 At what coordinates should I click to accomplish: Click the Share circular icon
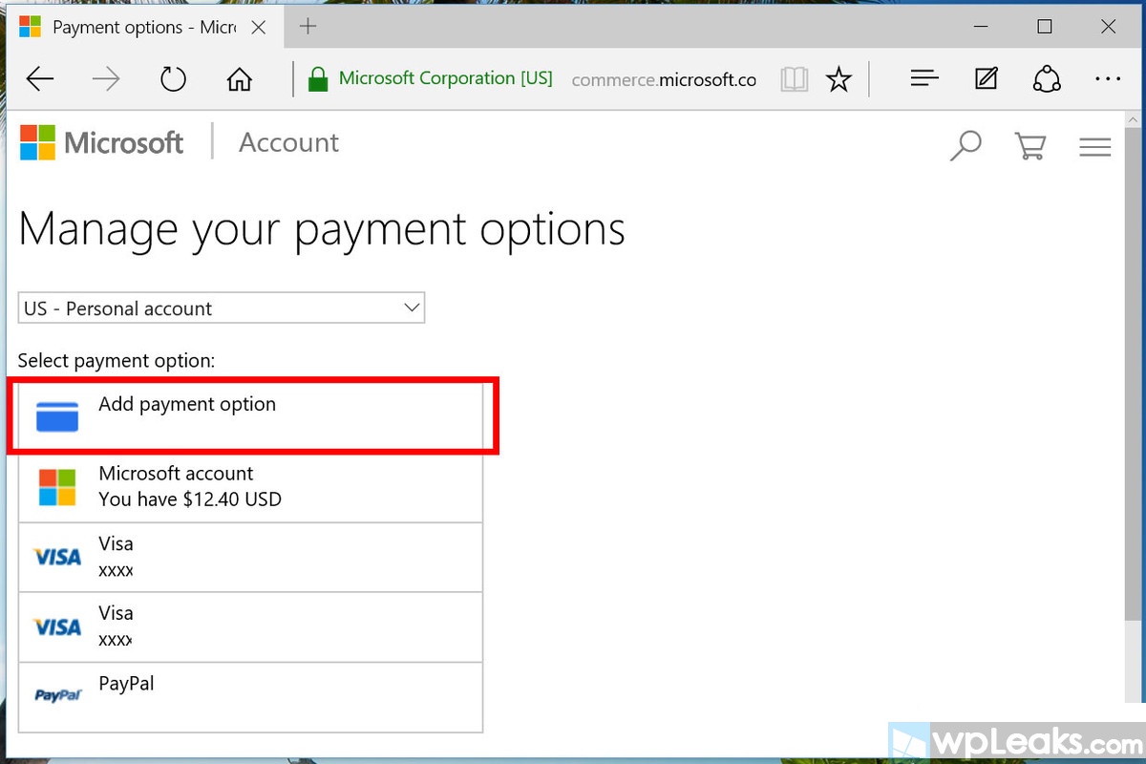(x=1048, y=79)
